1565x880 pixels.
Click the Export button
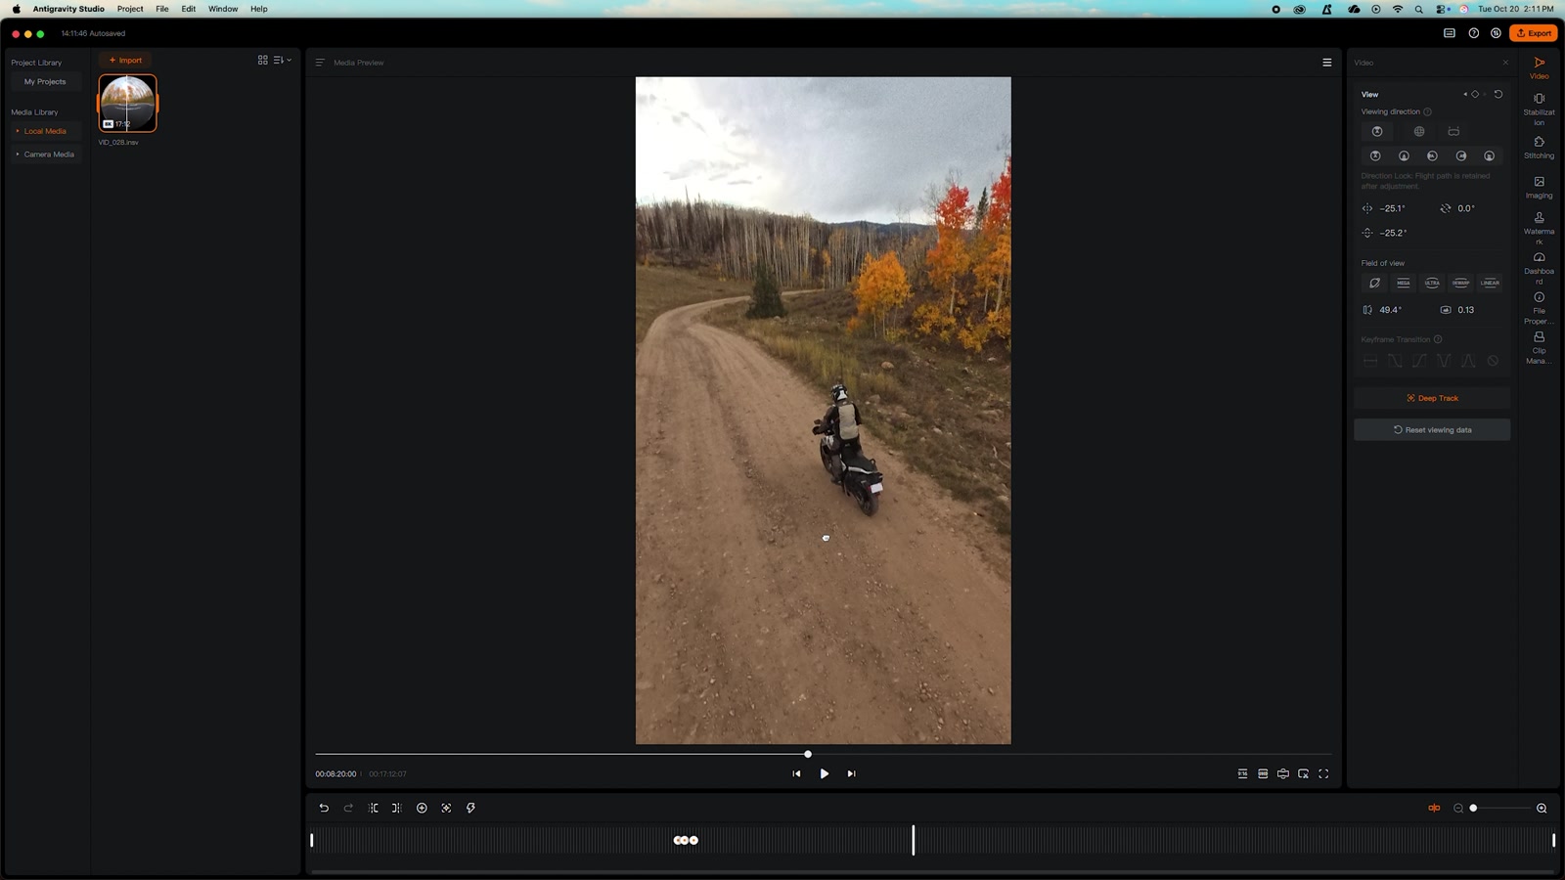(x=1534, y=33)
